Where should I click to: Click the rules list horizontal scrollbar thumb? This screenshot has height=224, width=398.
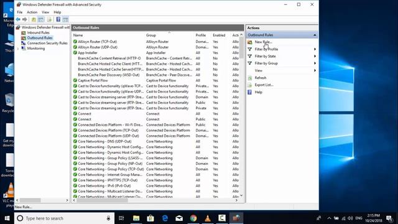coord(102,200)
